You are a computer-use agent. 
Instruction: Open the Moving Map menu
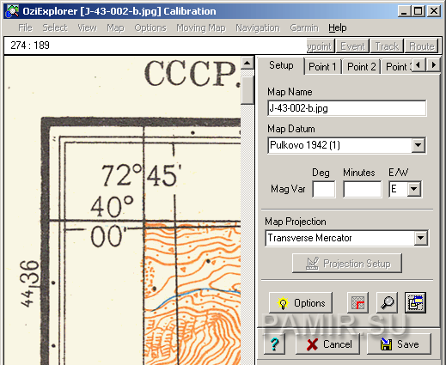coord(201,27)
